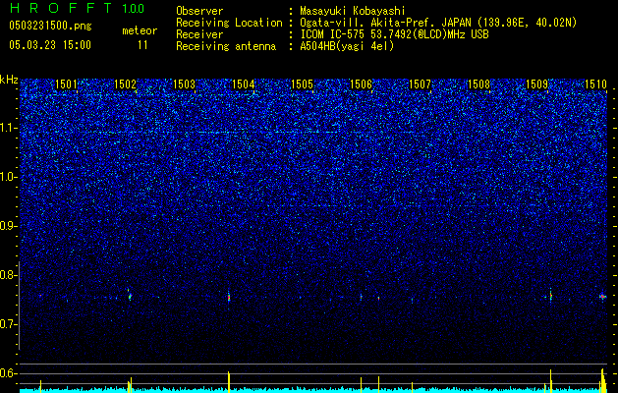Click the 0.9 kHz axis label
Screen dimensions: 618x393
pyautogui.click(x=8, y=226)
